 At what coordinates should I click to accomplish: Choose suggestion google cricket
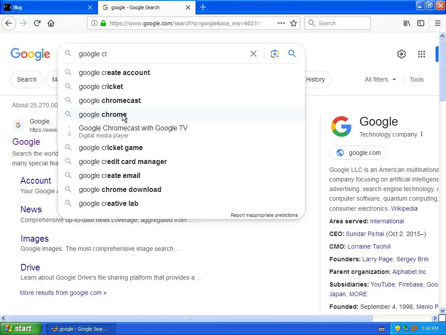coord(181,87)
